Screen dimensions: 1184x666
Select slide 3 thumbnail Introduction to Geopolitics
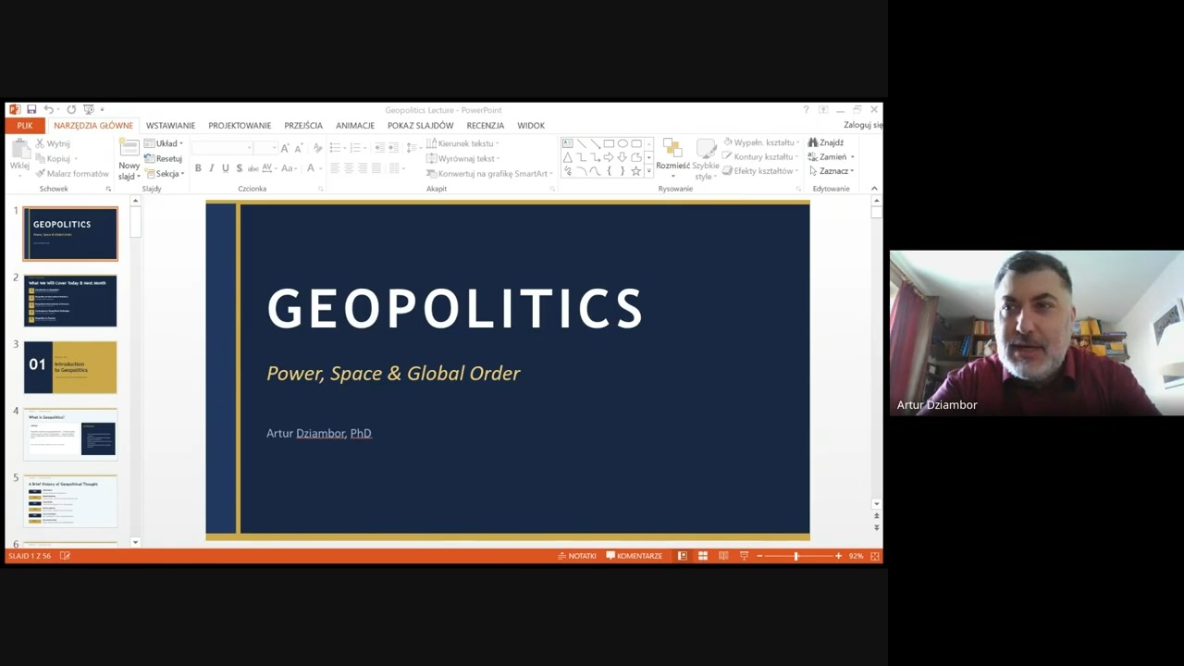pos(70,367)
